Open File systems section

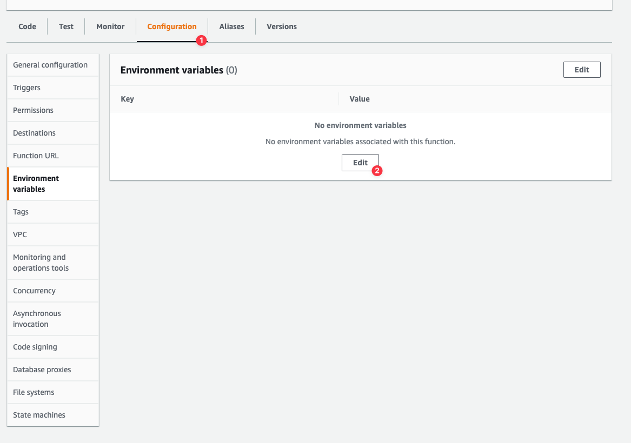[52, 392]
